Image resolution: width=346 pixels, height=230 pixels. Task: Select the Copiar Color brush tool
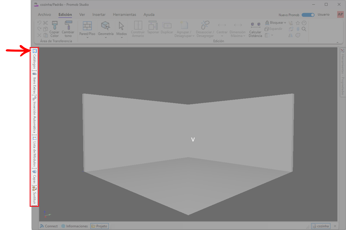(x=54, y=29)
